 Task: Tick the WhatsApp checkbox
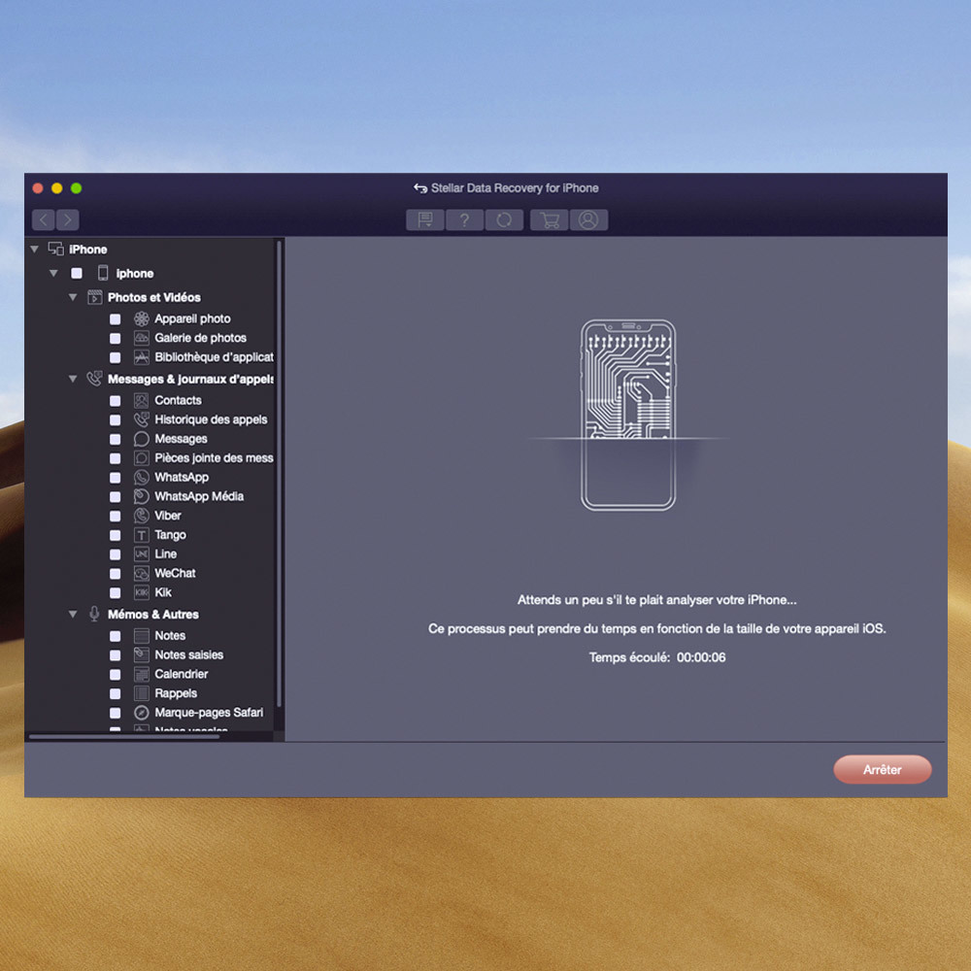[x=116, y=478]
